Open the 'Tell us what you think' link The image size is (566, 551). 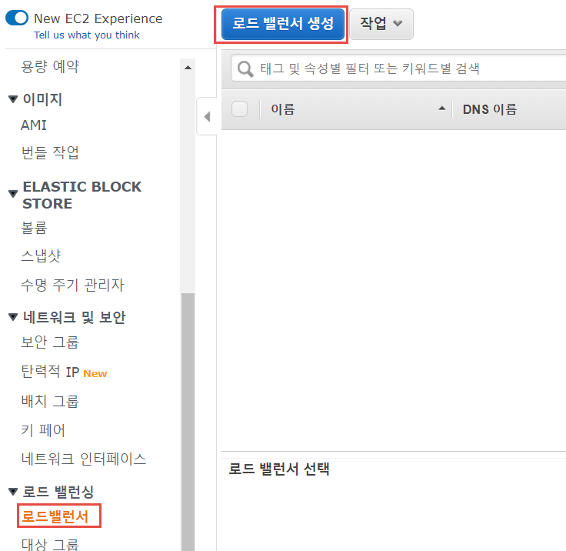pos(87,35)
